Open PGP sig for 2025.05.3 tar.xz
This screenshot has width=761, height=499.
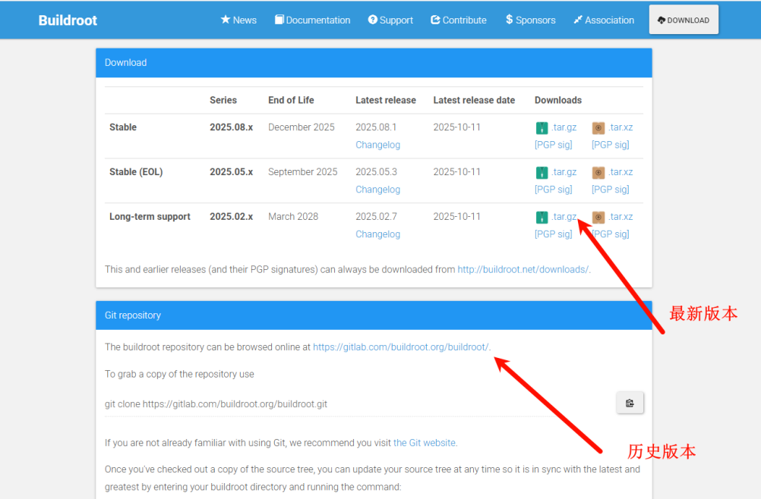610,190
